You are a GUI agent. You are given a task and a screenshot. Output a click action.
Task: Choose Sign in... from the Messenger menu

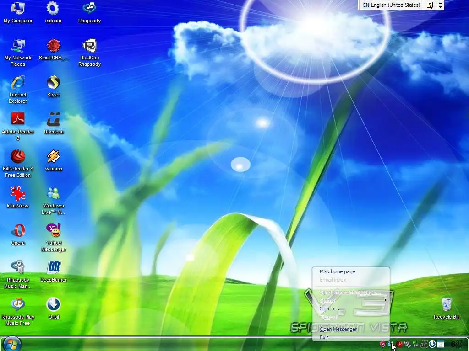point(330,308)
